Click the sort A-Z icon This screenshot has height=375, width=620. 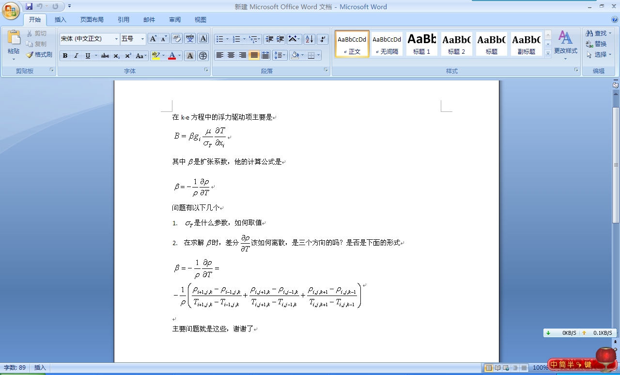[310, 39]
